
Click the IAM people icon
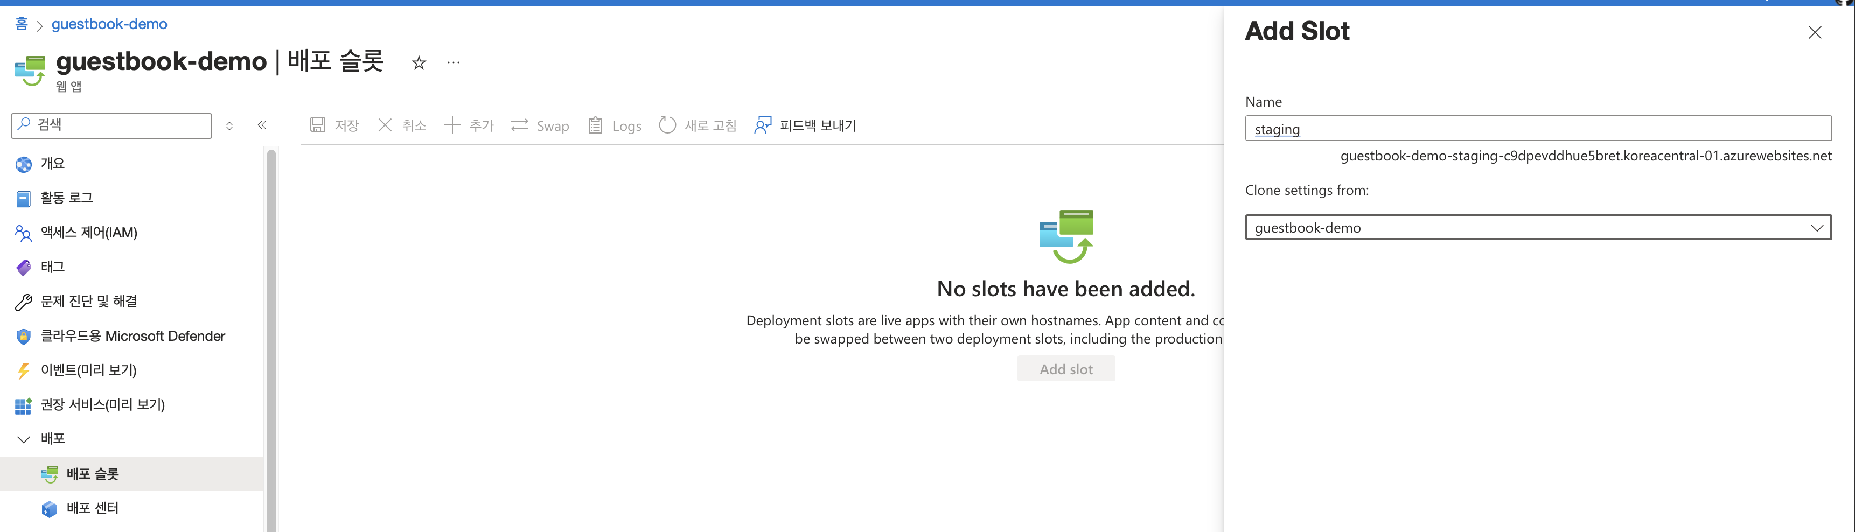coord(24,233)
